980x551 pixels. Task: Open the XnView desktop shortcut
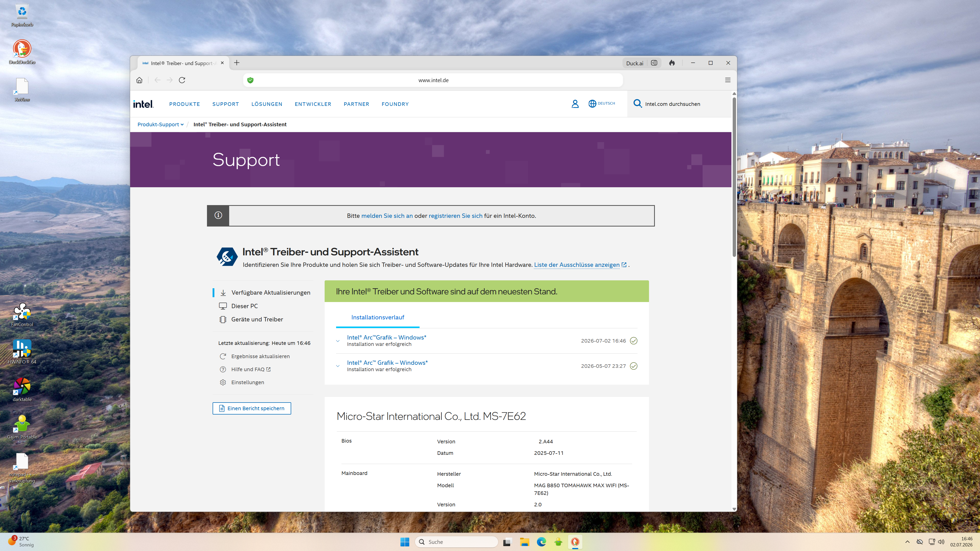(x=22, y=90)
